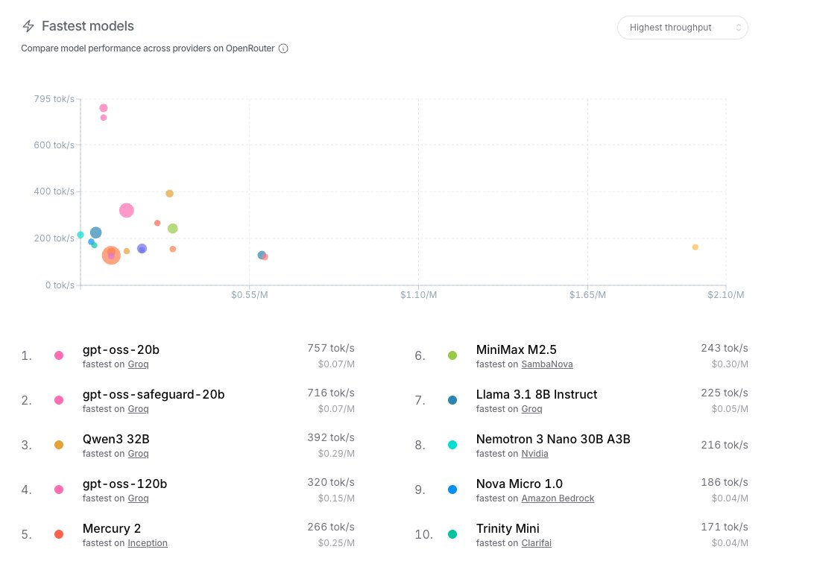Click the Fastest models heading
Viewport: 814px width, 567px height.
click(x=88, y=26)
